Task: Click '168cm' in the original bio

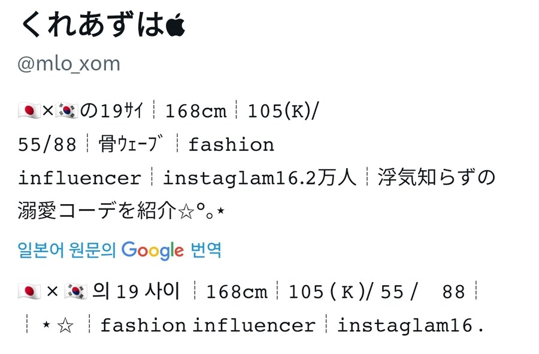Action: [196, 111]
